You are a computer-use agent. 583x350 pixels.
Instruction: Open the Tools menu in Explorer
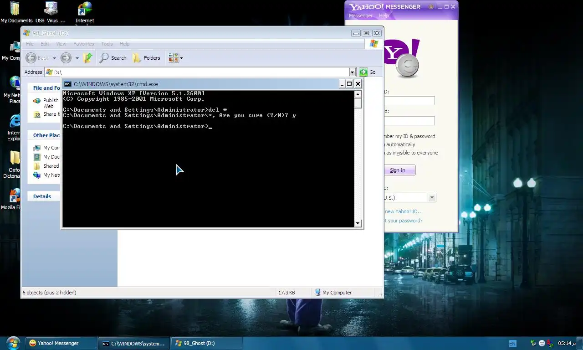click(107, 44)
